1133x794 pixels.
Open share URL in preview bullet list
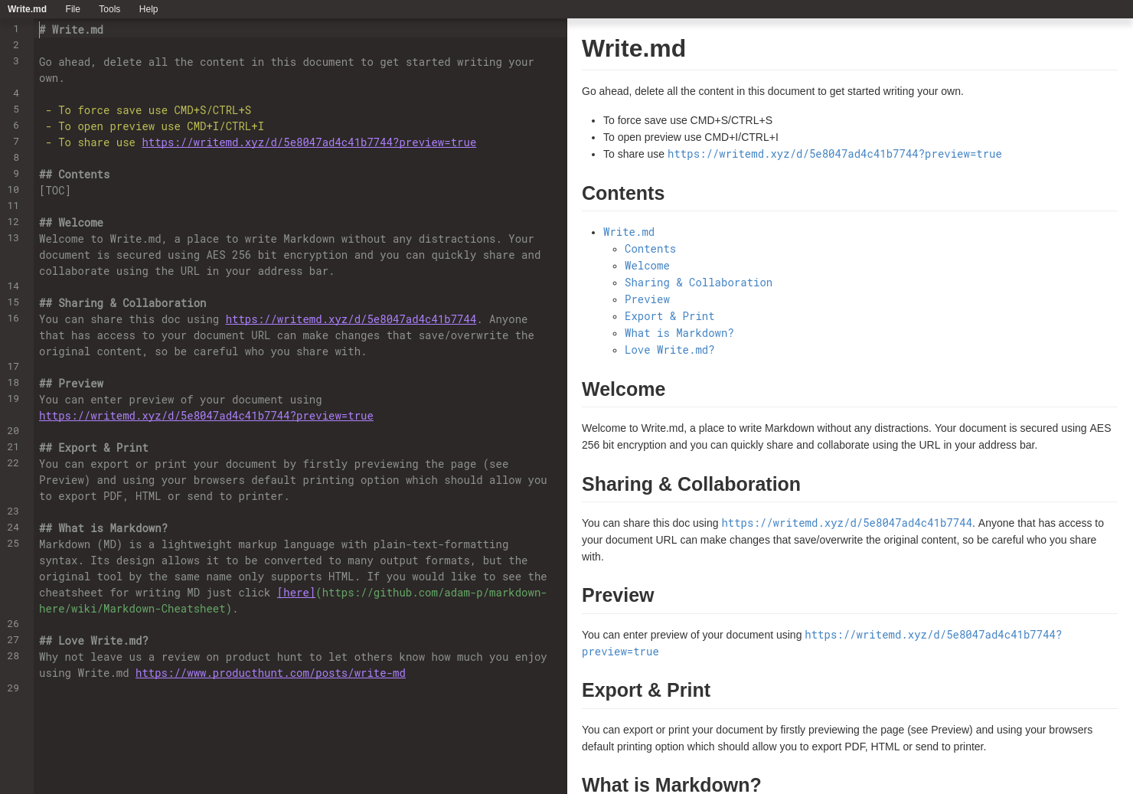click(x=834, y=154)
